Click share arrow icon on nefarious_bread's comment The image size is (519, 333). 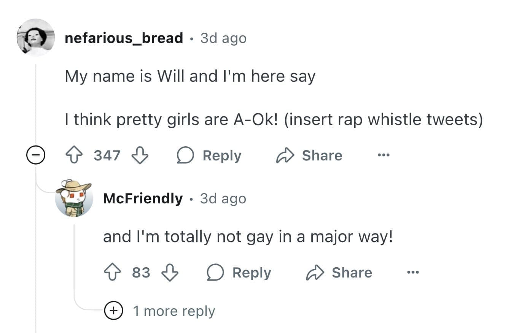[284, 156]
